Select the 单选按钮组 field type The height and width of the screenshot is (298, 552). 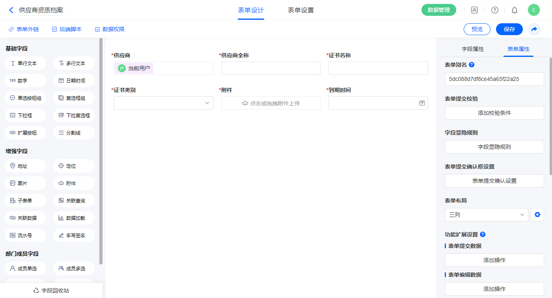[26, 98]
